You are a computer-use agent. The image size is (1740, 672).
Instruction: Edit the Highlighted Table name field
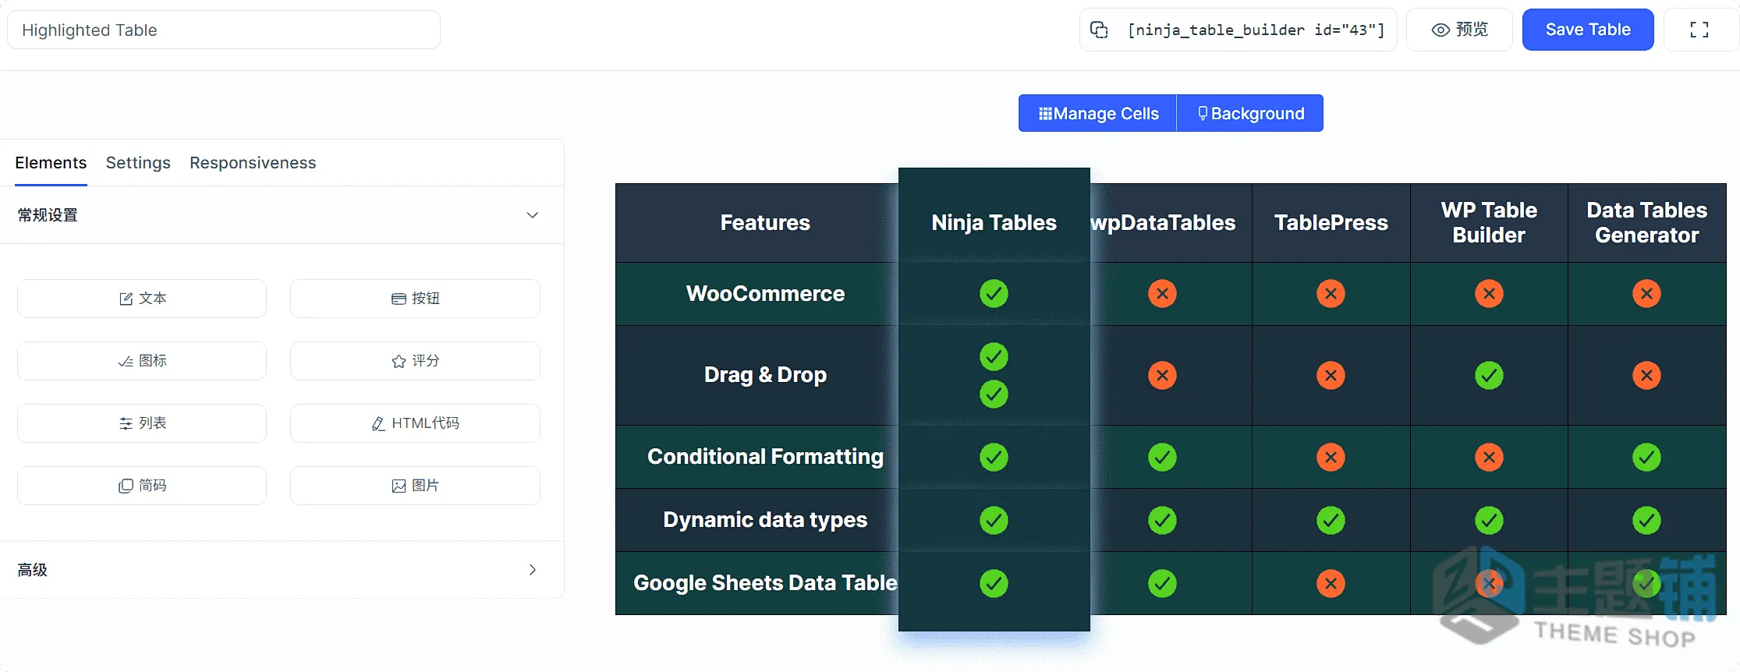click(x=224, y=30)
